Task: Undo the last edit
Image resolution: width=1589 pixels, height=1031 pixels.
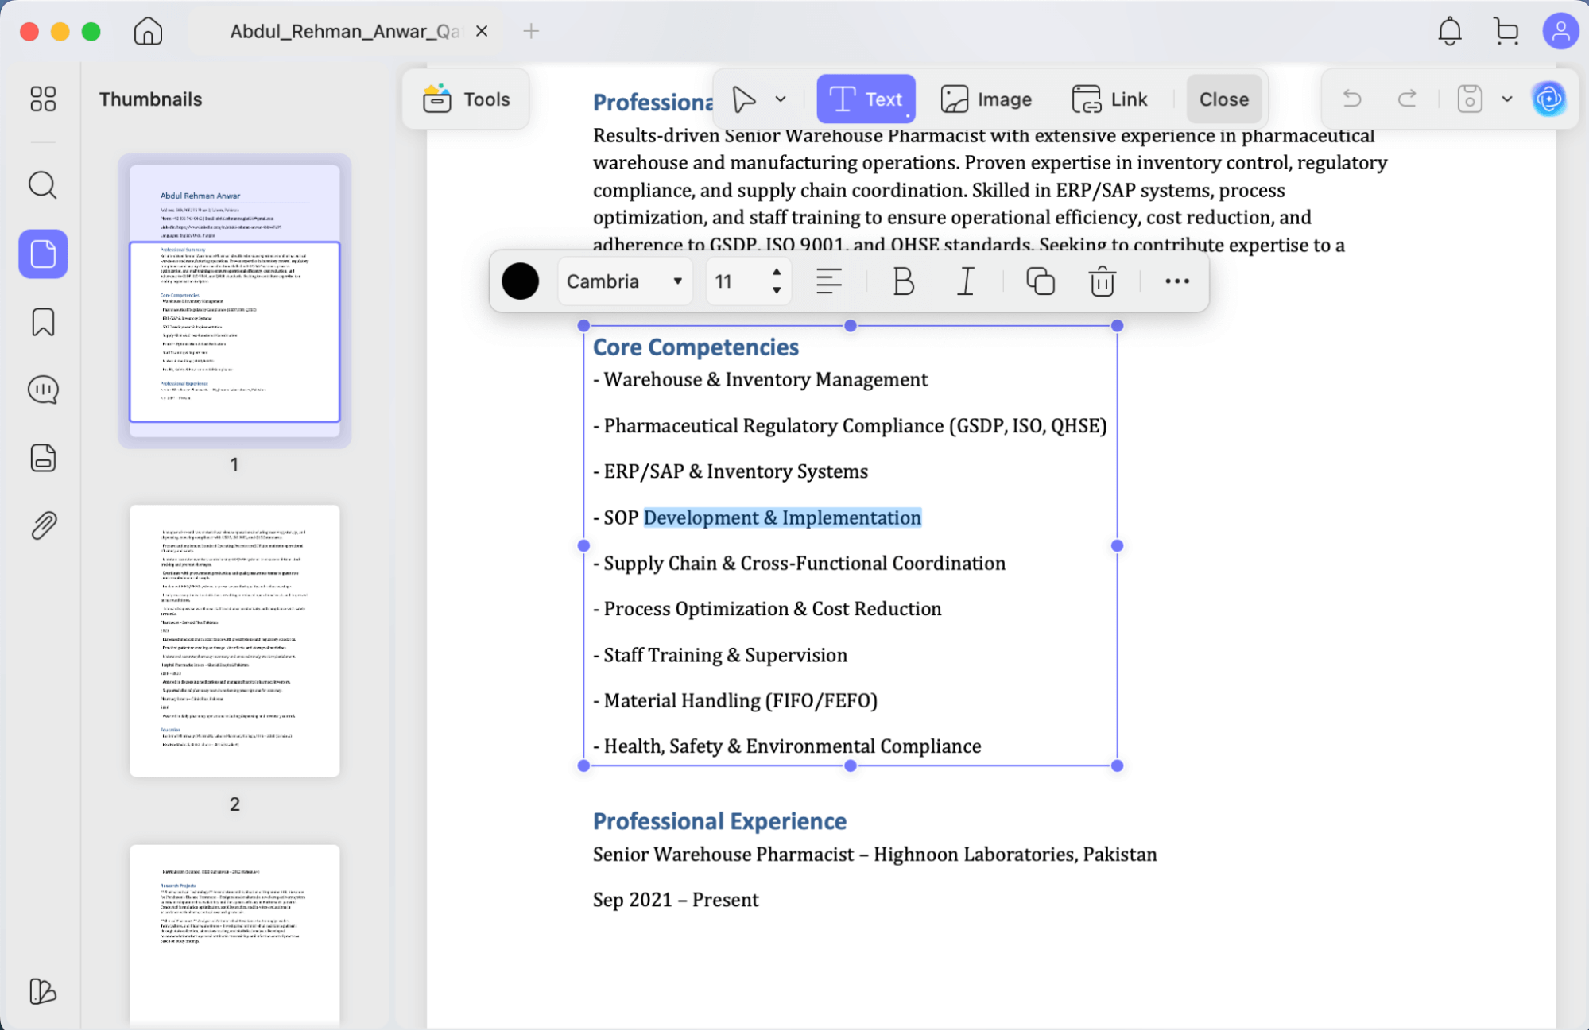Action: tap(1351, 99)
